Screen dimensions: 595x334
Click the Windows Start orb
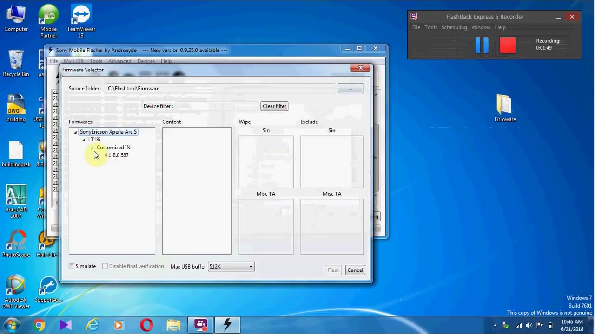coord(11,325)
